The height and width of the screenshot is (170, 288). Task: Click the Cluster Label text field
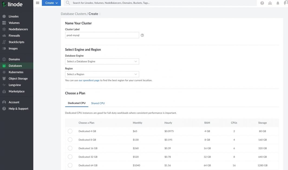tap(102, 35)
